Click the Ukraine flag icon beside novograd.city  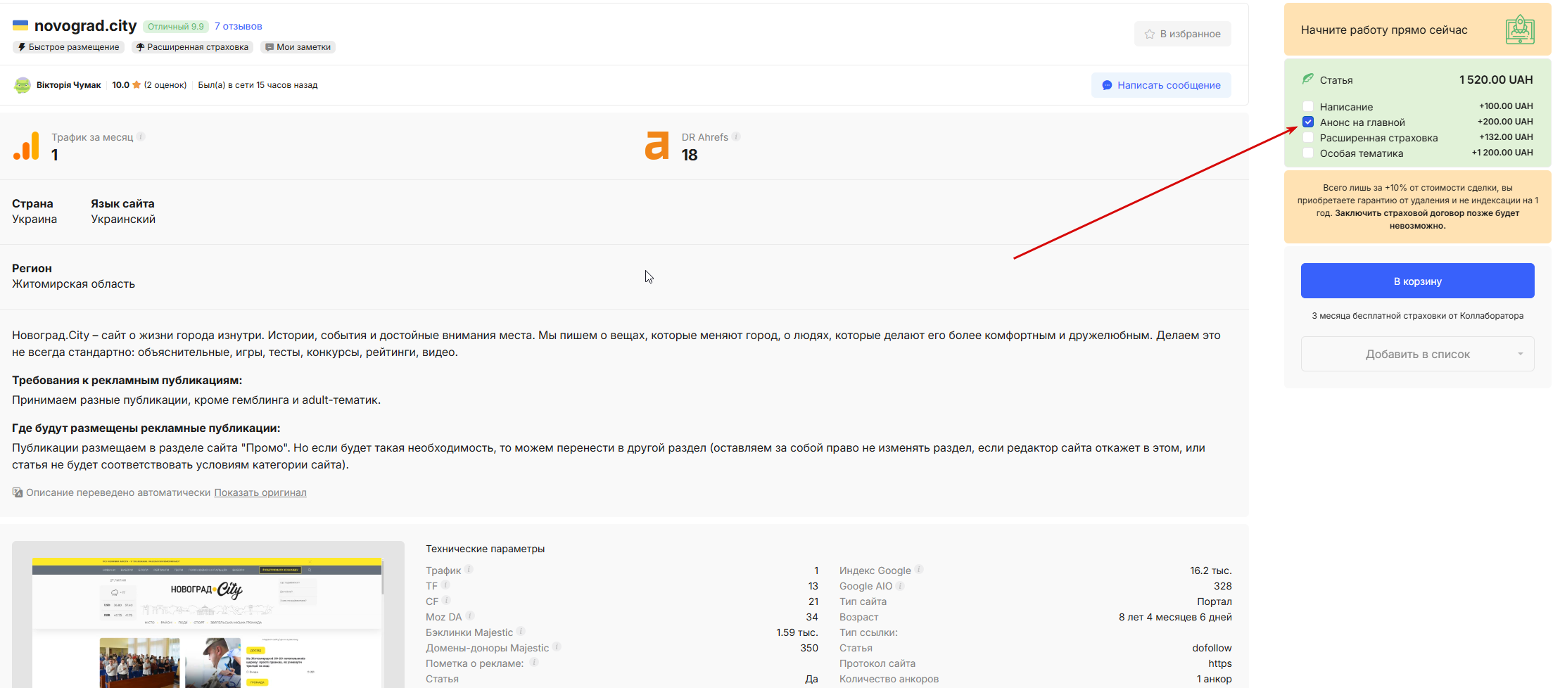(20, 25)
